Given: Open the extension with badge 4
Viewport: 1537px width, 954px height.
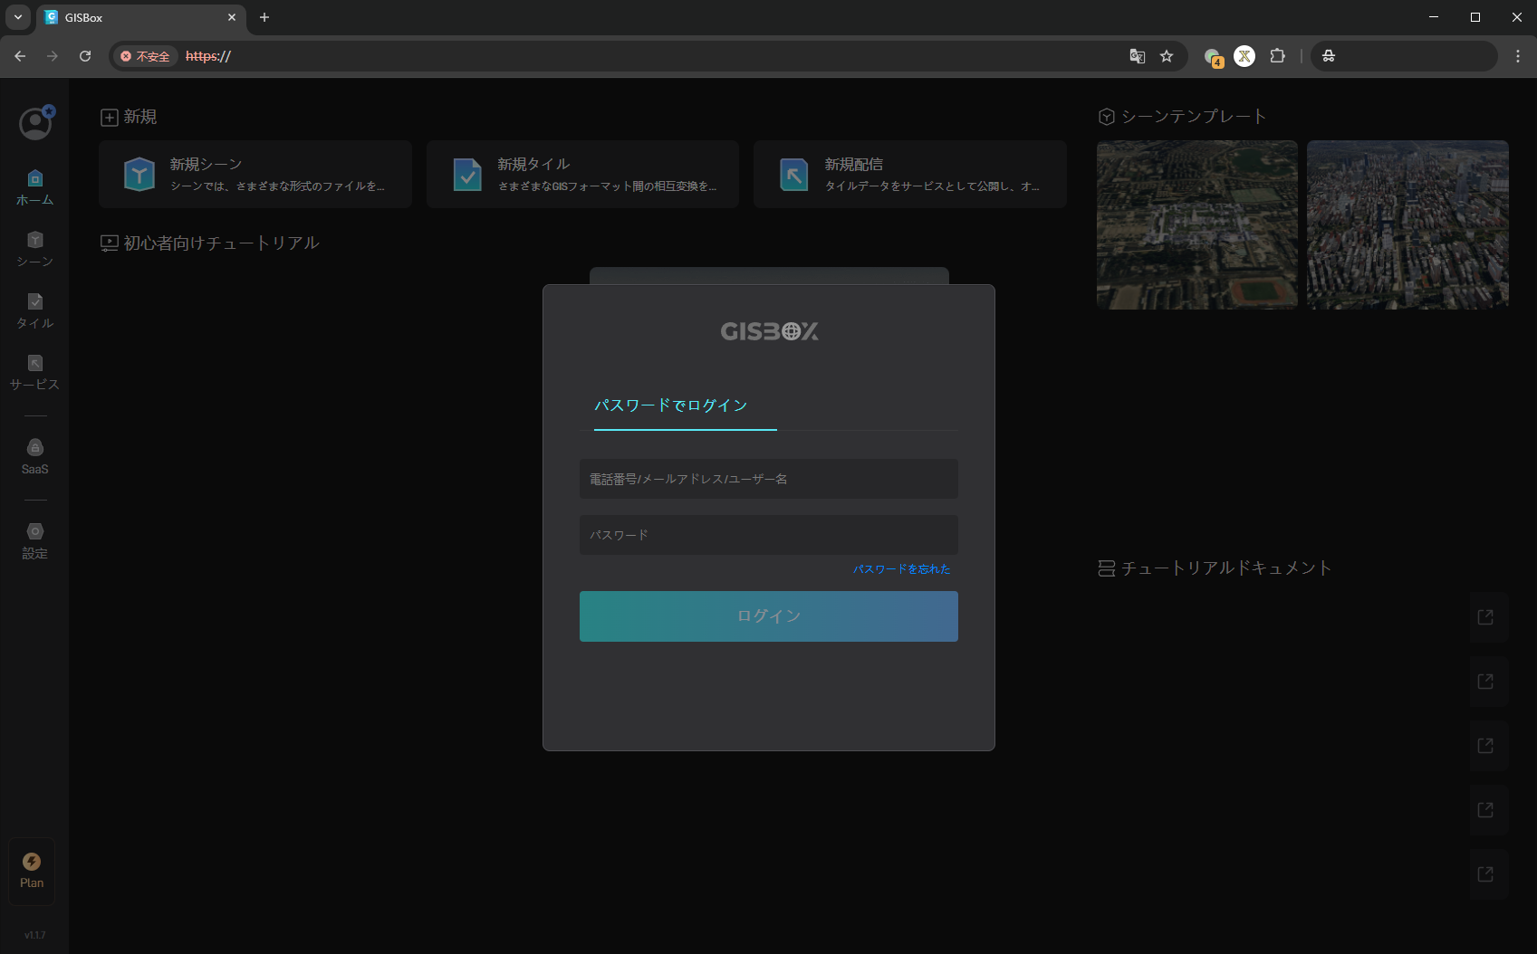Looking at the screenshot, I should [x=1214, y=57].
